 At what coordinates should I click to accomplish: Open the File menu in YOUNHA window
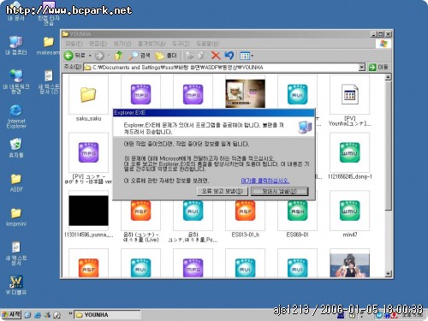pyautogui.click(x=74, y=44)
